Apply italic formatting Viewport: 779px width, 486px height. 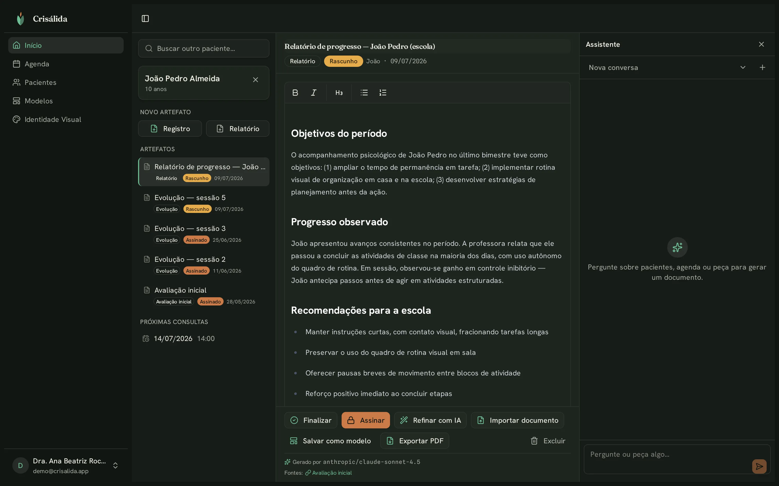pyautogui.click(x=314, y=93)
